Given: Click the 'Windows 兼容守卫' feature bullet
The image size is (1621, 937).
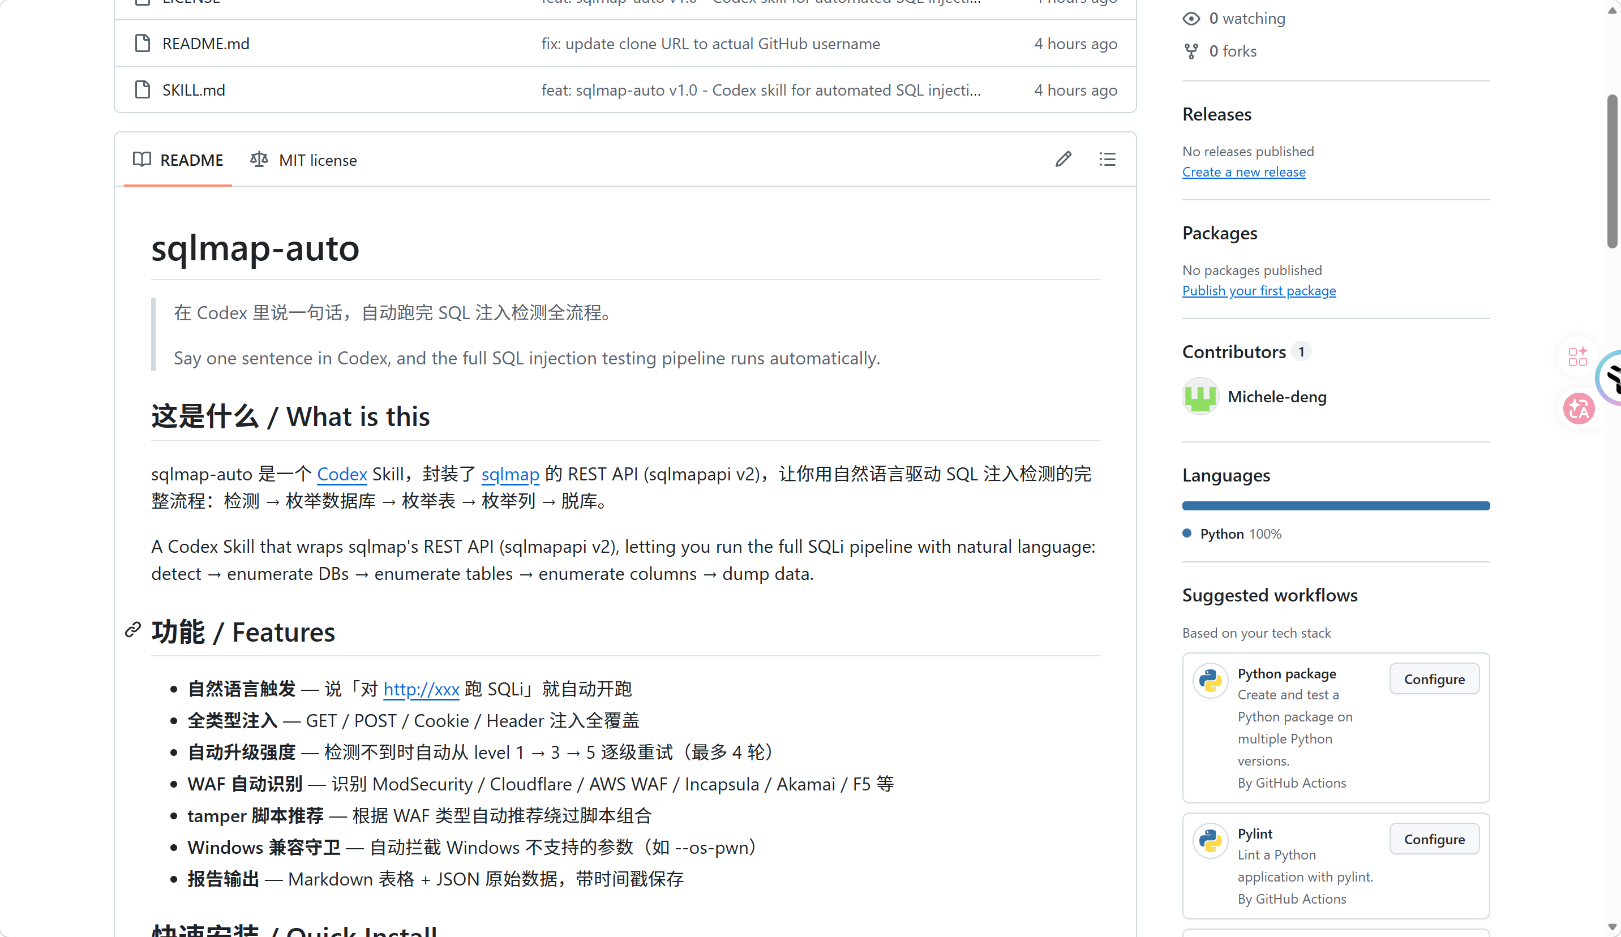Looking at the screenshot, I should [471, 847].
